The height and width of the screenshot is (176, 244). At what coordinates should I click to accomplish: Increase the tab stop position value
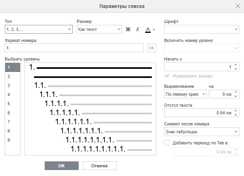[236, 150]
